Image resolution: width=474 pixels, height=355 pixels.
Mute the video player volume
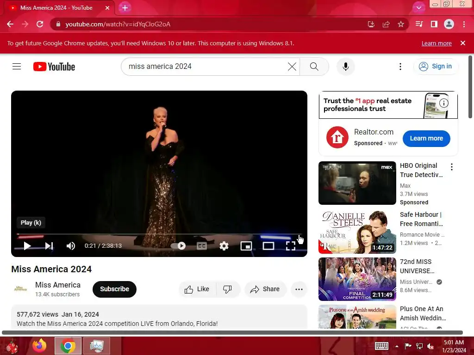click(71, 246)
